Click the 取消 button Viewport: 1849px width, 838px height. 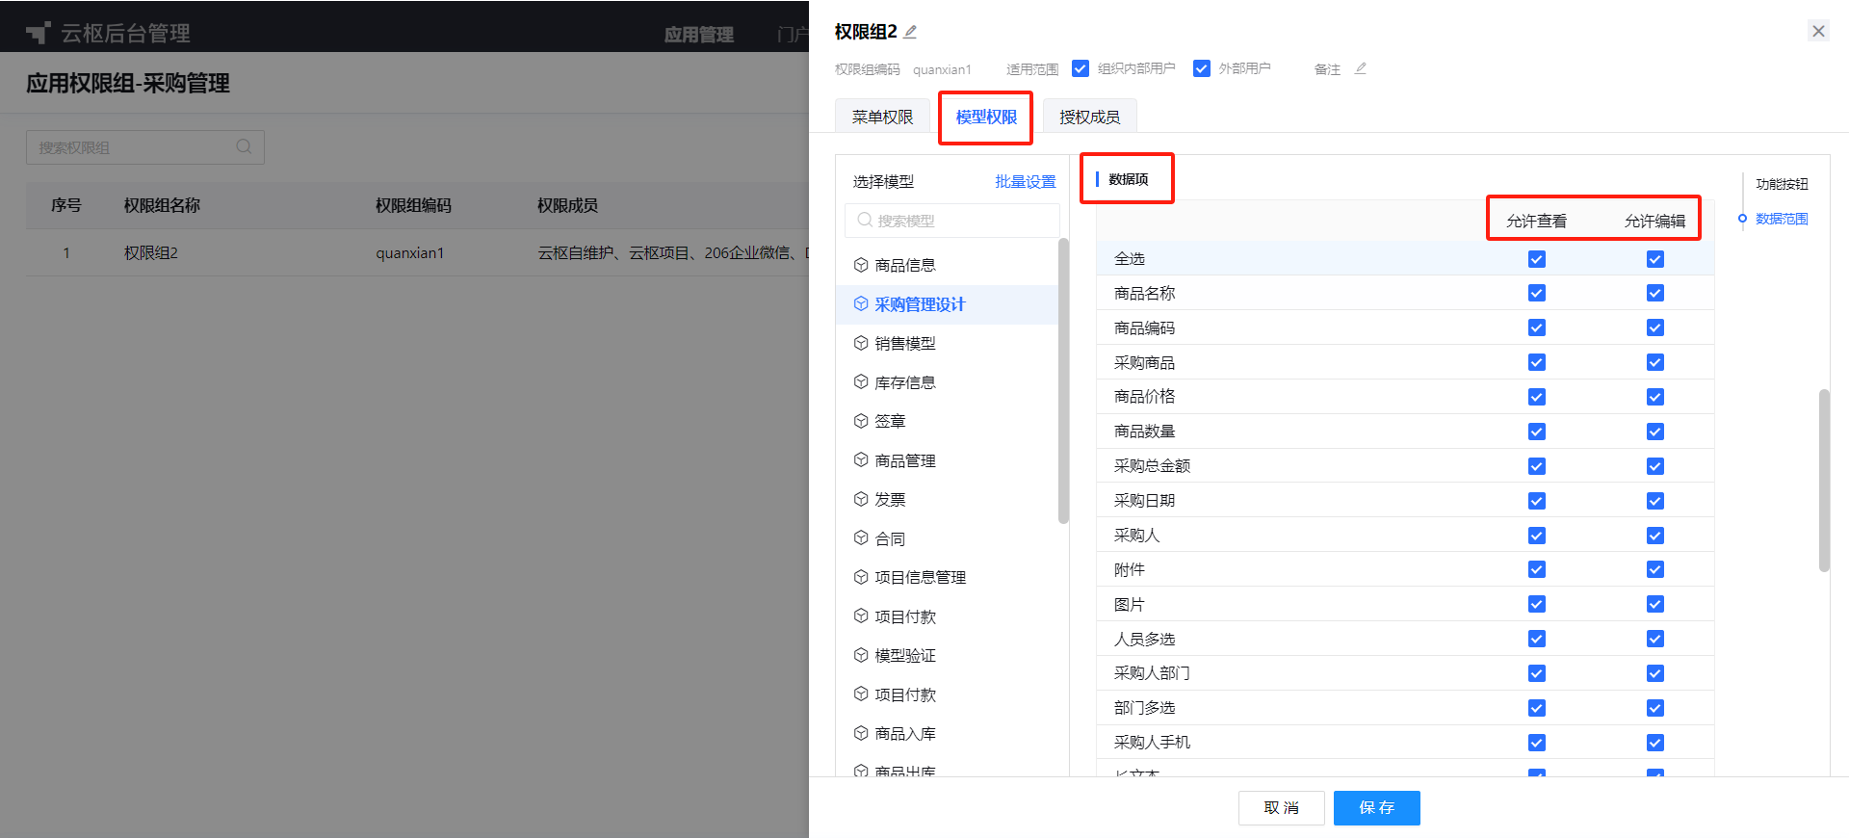point(1281,807)
